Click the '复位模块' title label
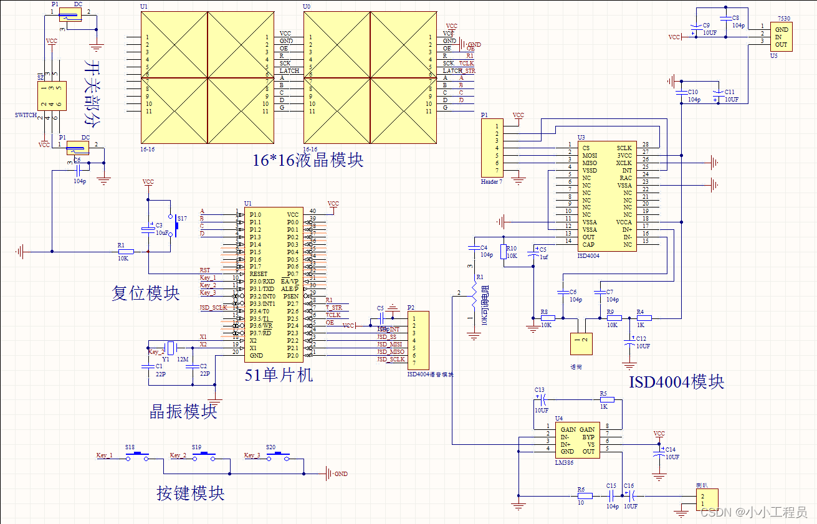This screenshot has height=524, width=817. (x=146, y=293)
